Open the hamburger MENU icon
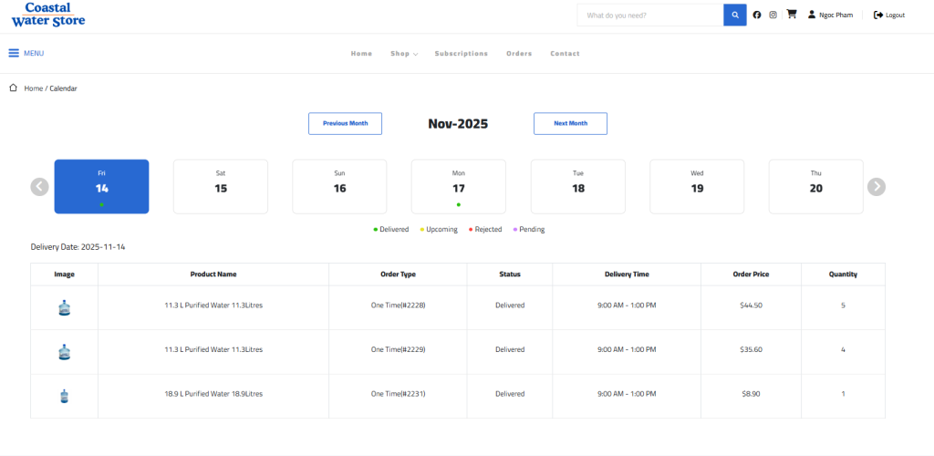This screenshot has height=456, width=934. 14,53
